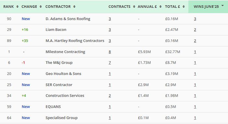228x124 pixels.
Task: Sort table by Rank column arrows
Action: [17, 7]
